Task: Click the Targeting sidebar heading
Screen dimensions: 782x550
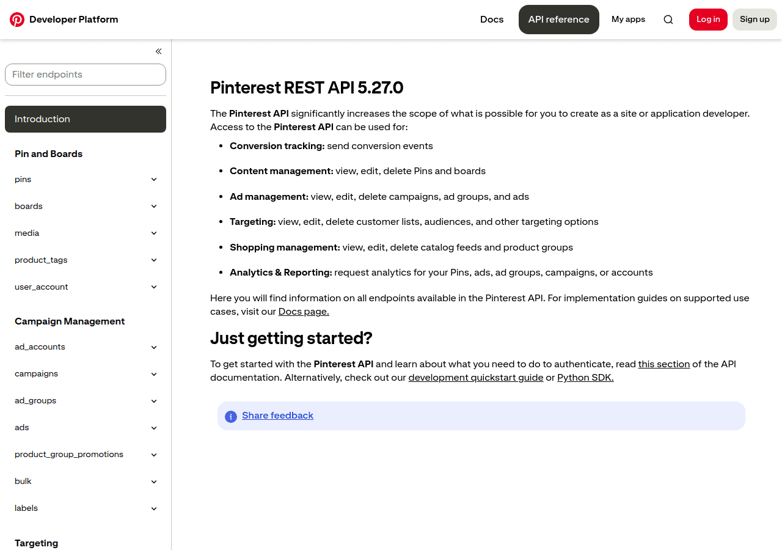Action: pos(37,543)
